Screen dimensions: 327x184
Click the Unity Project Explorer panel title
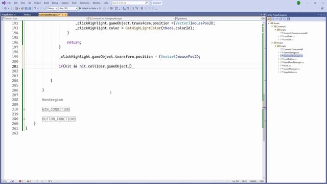pos(277,15)
